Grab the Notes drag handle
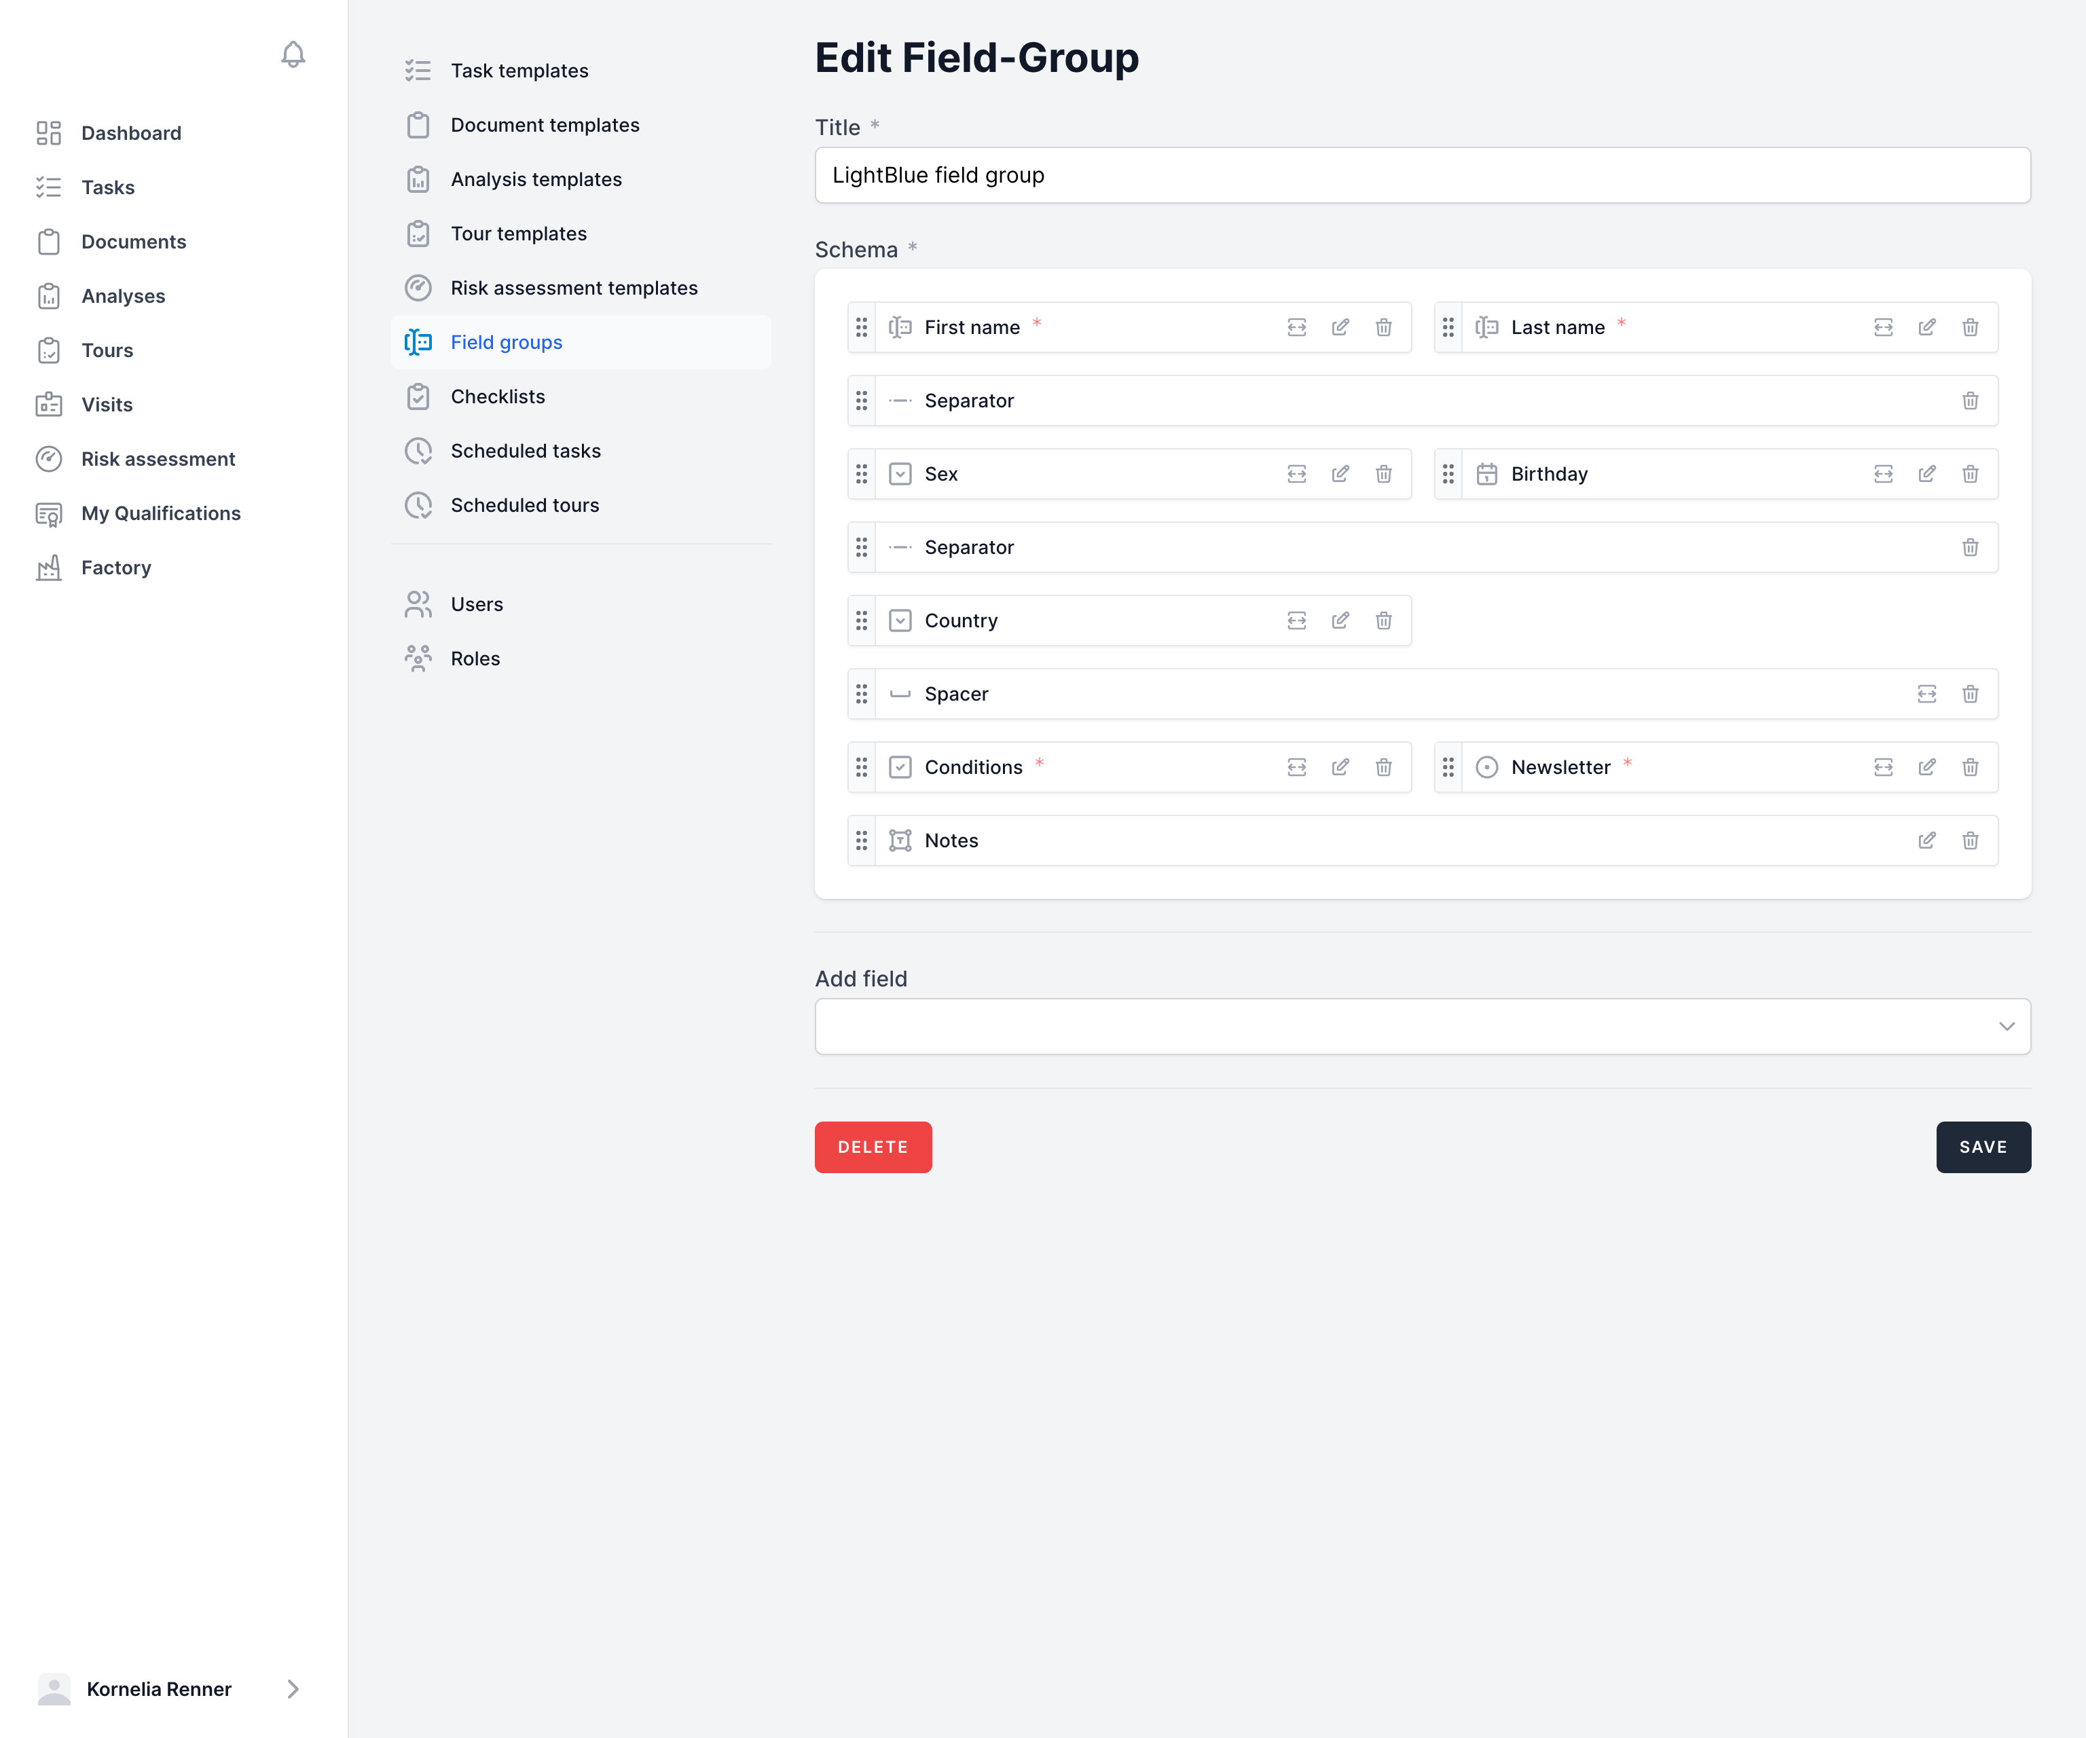This screenshot has height=1738, width=2086. click(x=861, y=841)
